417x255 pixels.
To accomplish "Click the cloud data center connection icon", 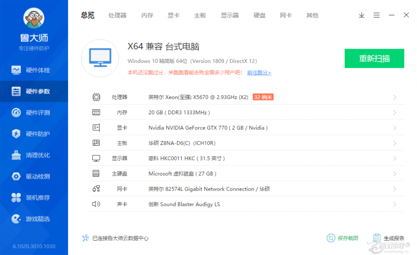I will pos(85,238).
